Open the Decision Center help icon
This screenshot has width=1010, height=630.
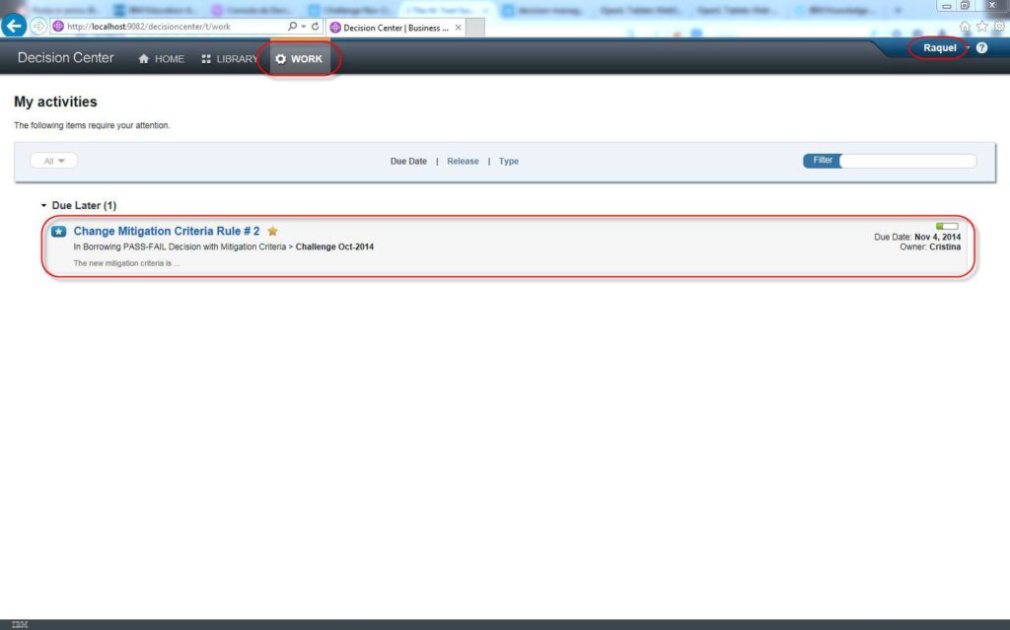click(981, 48)
